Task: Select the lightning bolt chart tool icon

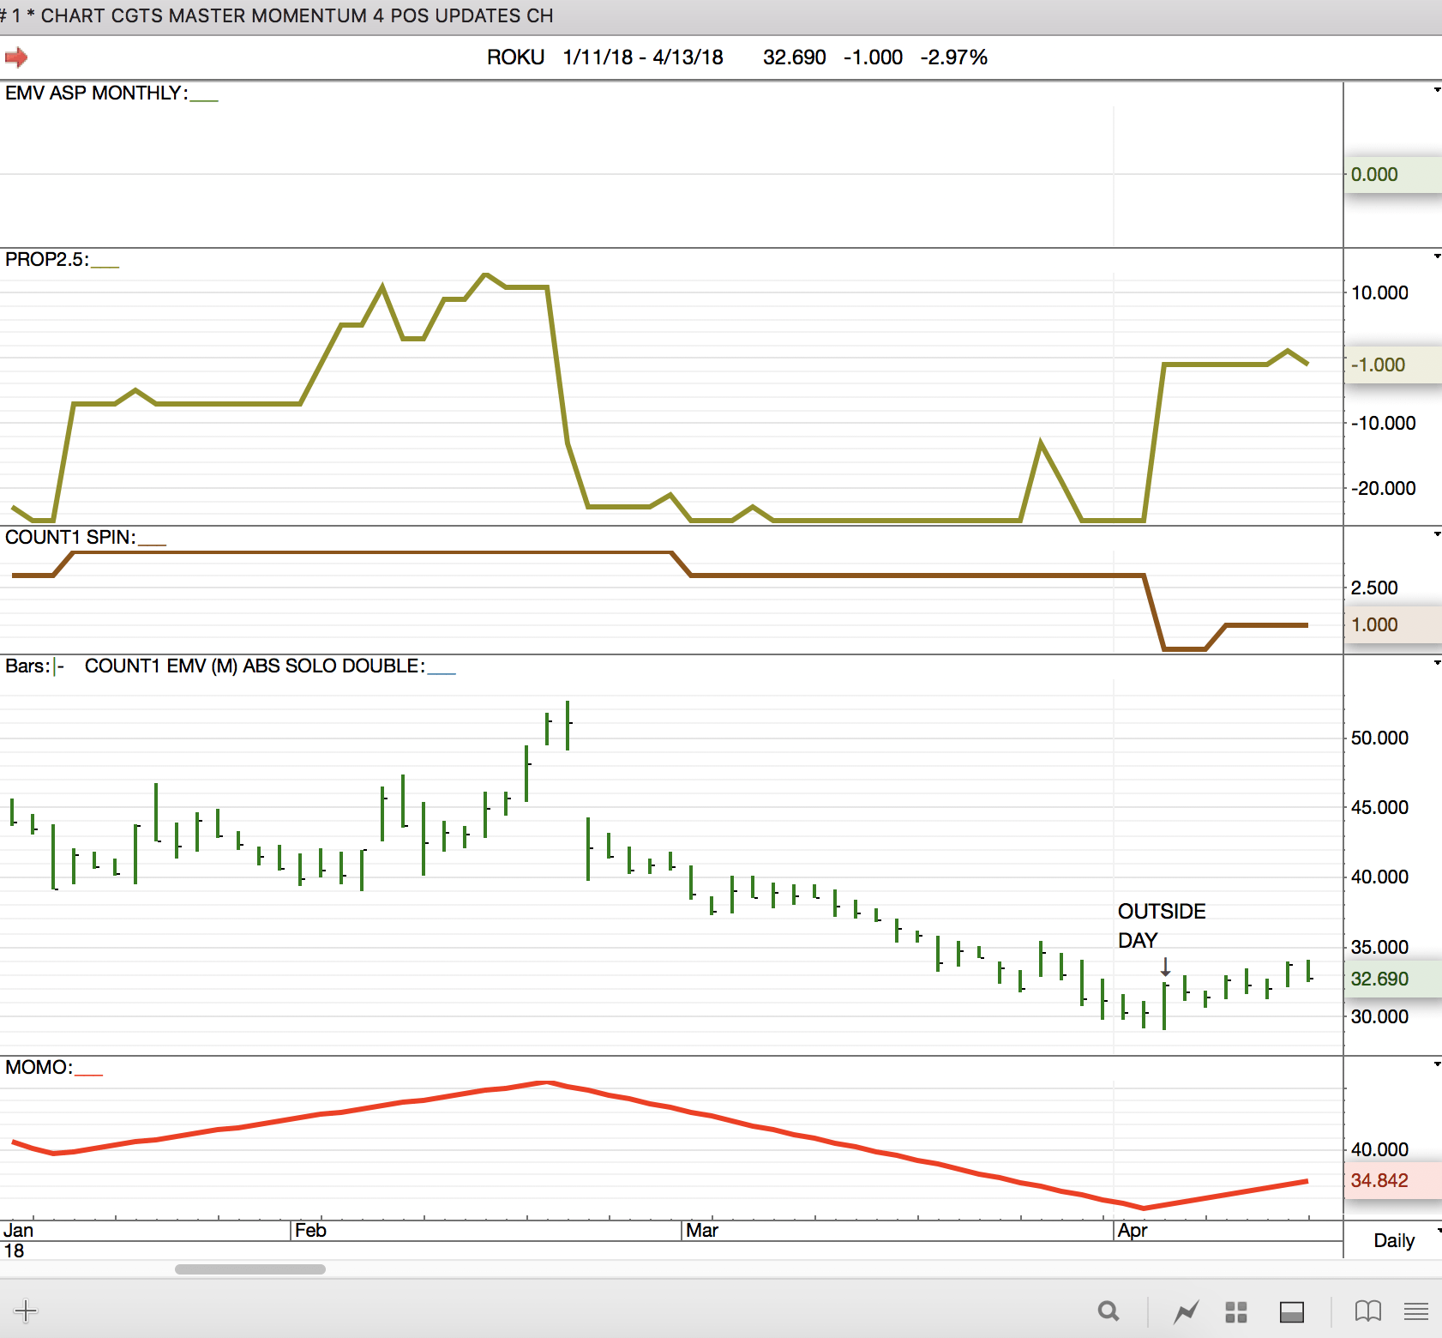Action: [1187, 1311]
